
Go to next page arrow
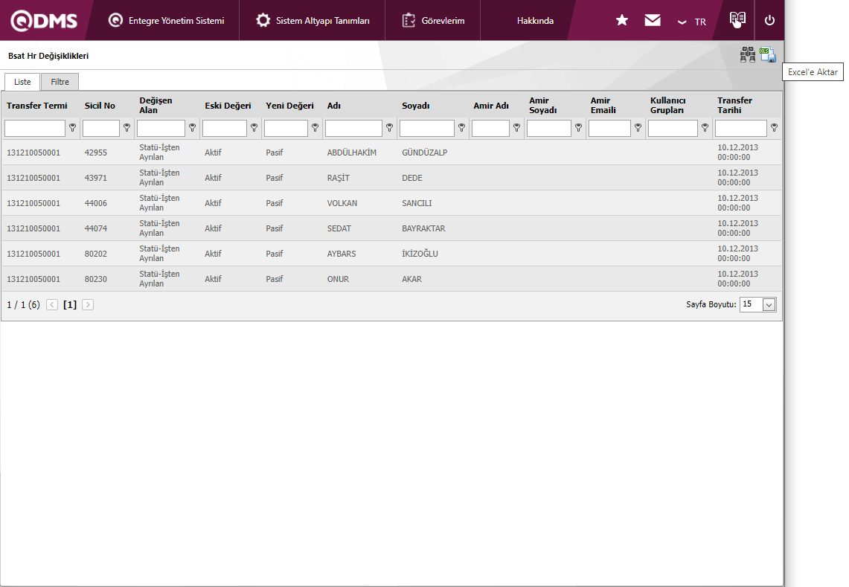88,305
